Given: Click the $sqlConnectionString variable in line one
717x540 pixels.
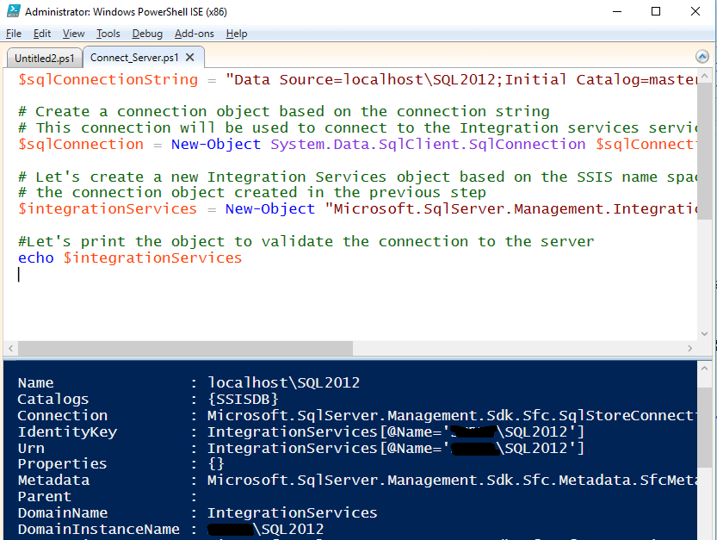Looking at the screenshot, I should [108, 79].
